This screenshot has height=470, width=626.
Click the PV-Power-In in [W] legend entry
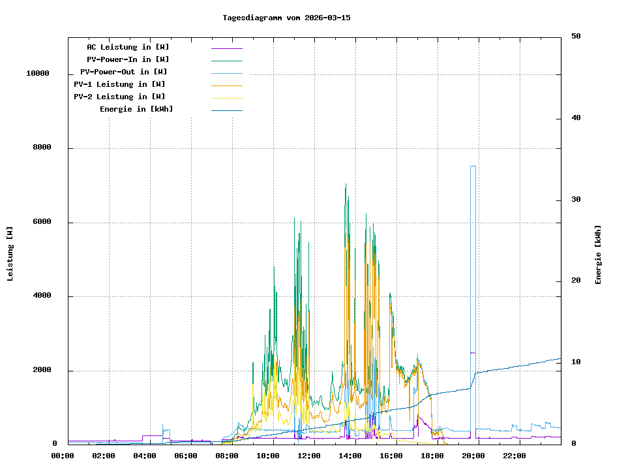point(128,59)
